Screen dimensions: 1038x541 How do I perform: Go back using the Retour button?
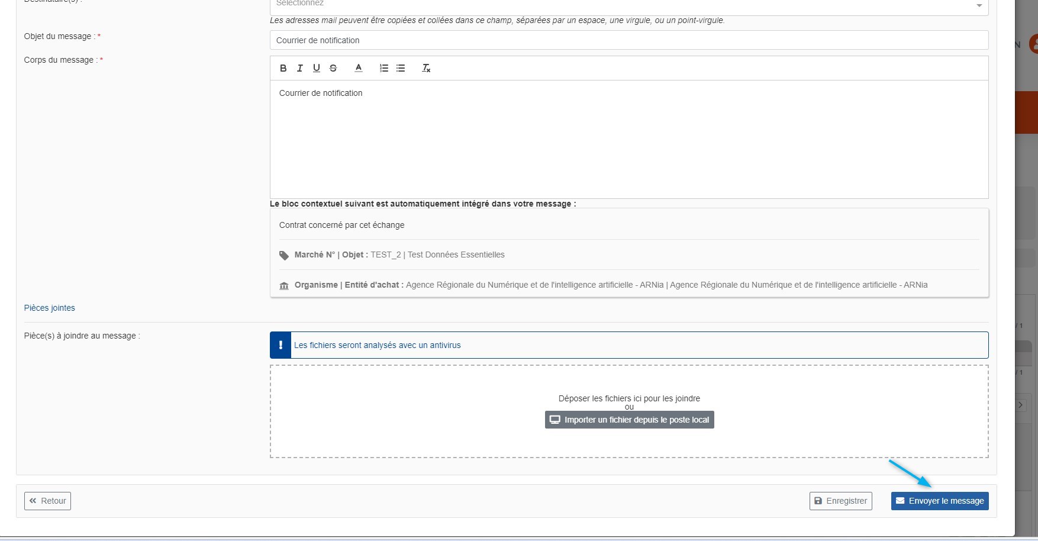point(47,501)
